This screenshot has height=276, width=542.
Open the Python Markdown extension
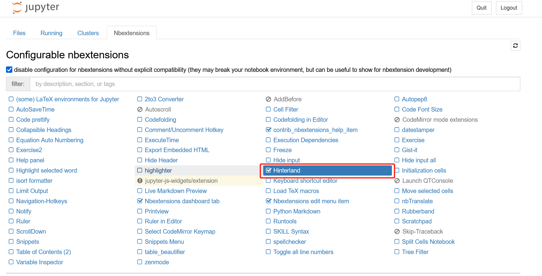297,211
